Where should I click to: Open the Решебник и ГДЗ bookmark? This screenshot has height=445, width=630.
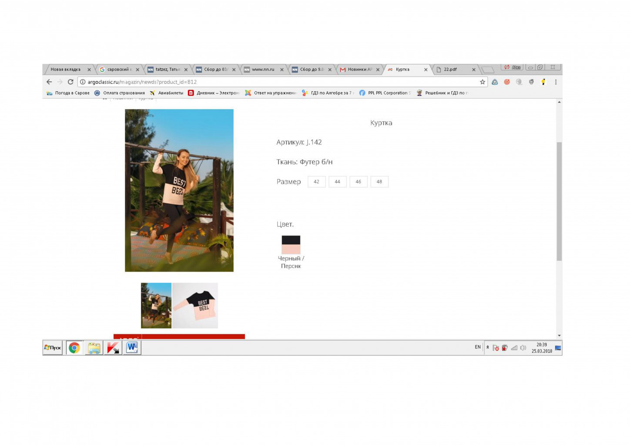[x=442, y=93]
